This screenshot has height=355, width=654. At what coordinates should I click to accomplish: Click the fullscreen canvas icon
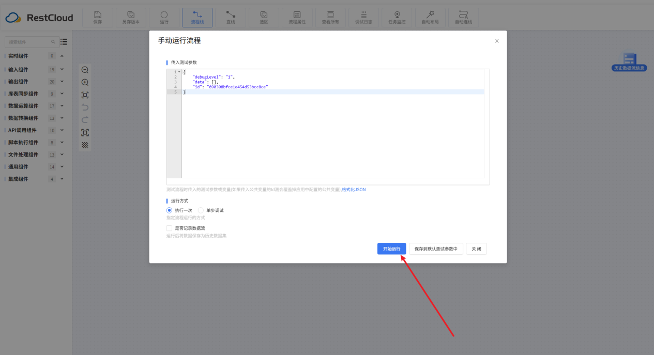85,133
